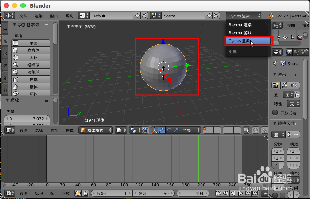The height and width of the screenshot is (199, 310).
Task: Add an icosphere (棱角球) mesh
Action: click(x=31, y=72)
